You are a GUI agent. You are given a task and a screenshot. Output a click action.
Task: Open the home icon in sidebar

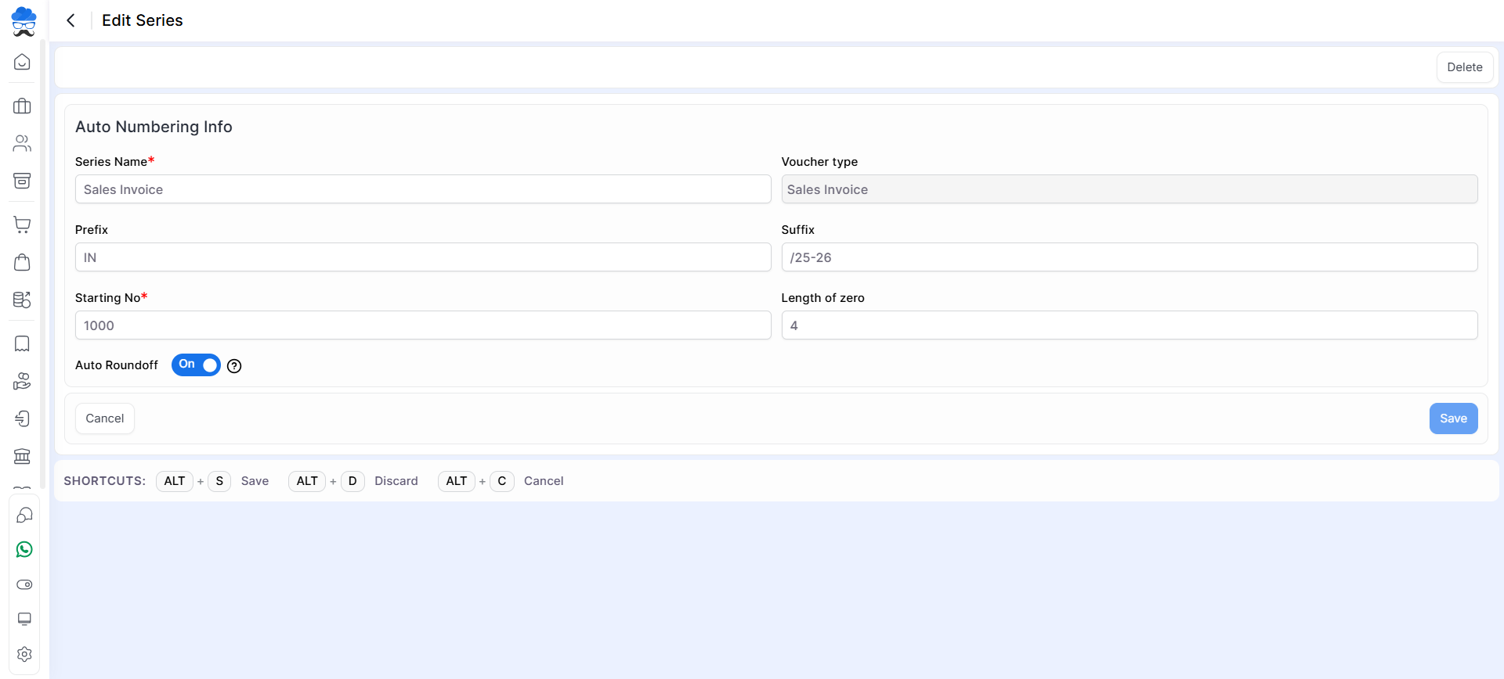click(22, 62)
